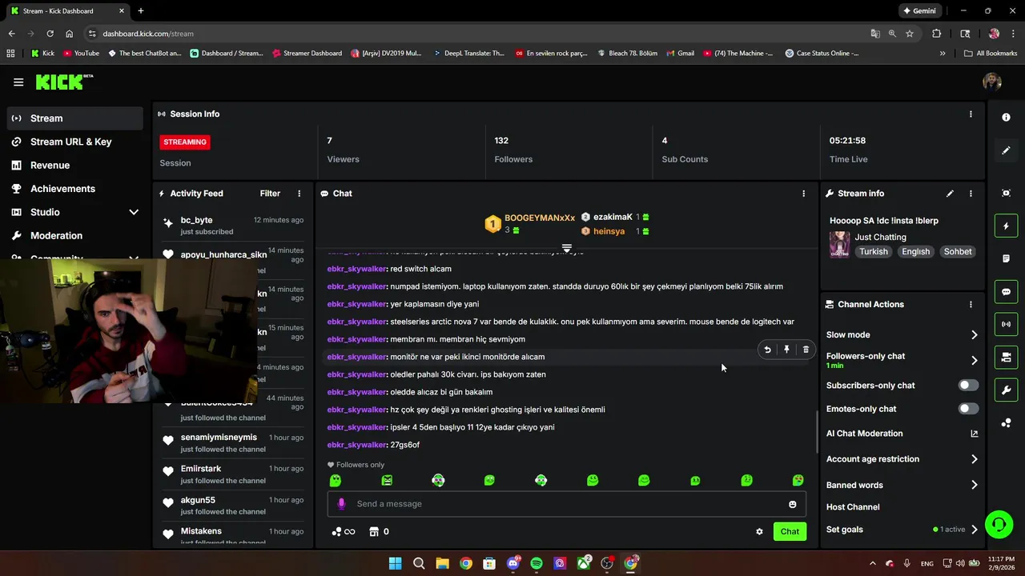Show more bookmarks chevron
The image size is (1025, 576).
943,54
